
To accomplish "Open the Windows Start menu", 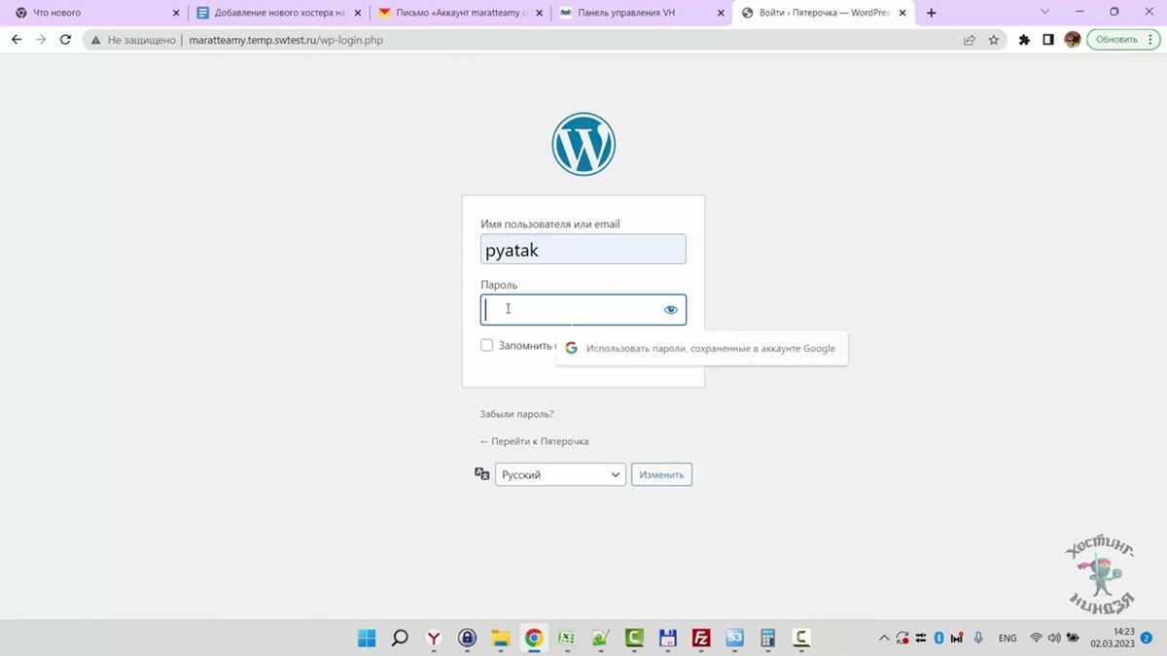I will click(x=367, y=639).
